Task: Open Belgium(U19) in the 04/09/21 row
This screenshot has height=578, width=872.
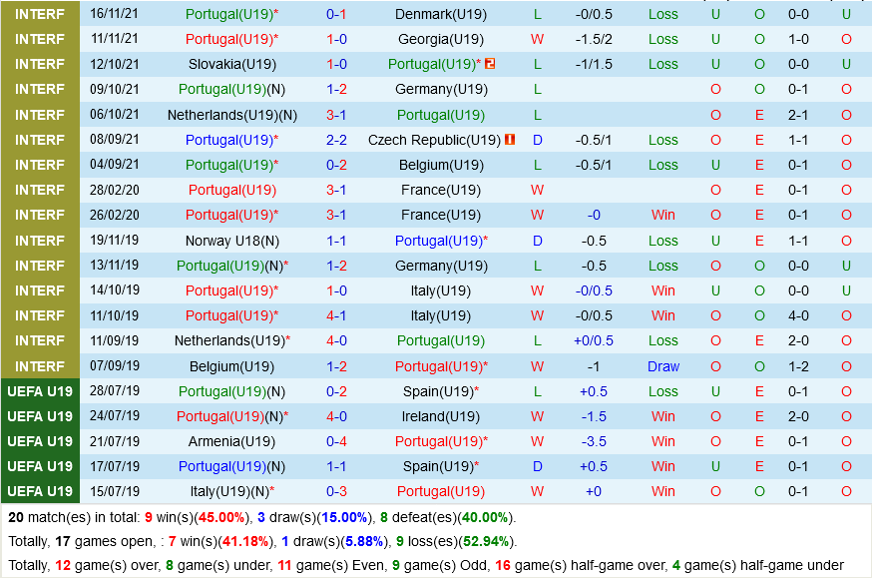Action: pyautogui.click(x=441, y=166)
